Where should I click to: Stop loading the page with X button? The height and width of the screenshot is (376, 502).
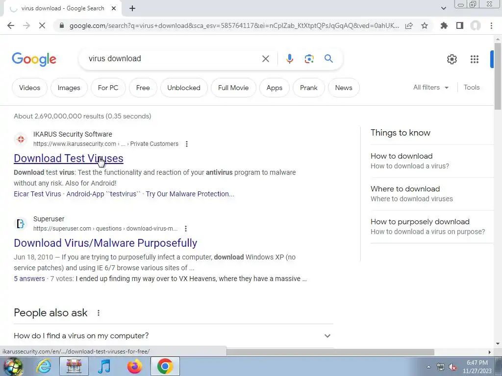pos(42,25)
